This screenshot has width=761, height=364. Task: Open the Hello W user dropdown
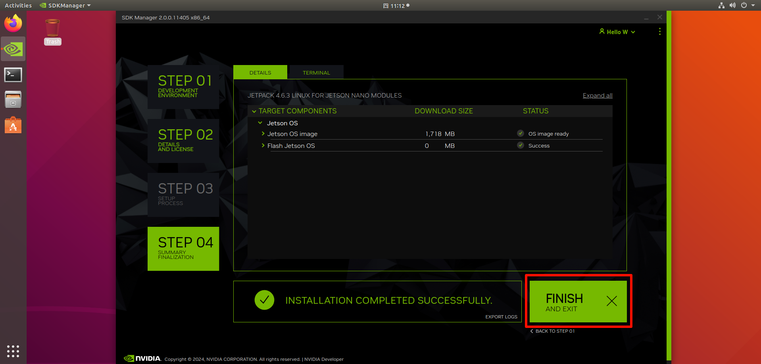617,32
